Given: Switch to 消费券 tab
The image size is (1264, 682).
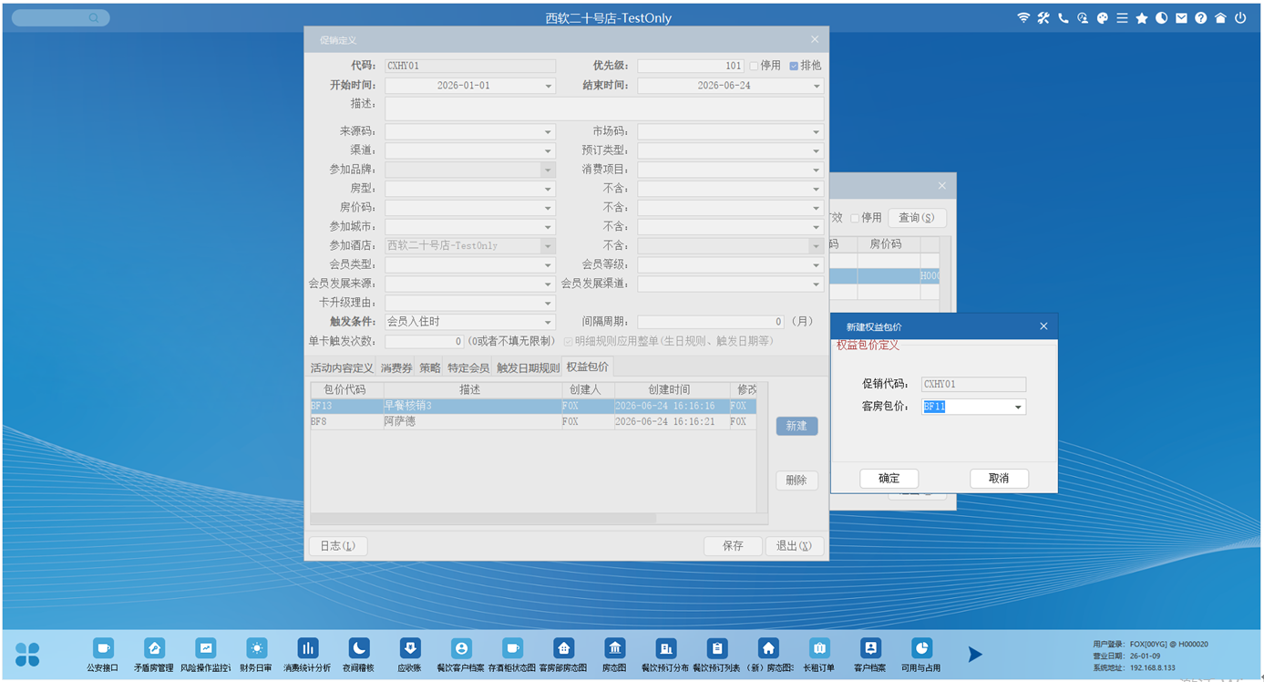Looking at the screenshot, I should pos(396,367).
